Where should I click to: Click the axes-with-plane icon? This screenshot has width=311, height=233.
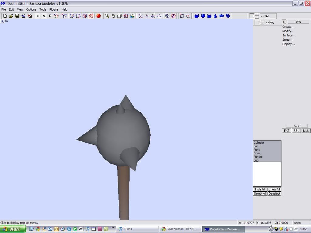[x=153, y=16]
